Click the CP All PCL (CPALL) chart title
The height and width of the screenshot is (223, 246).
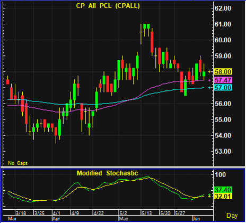[108, 6]
